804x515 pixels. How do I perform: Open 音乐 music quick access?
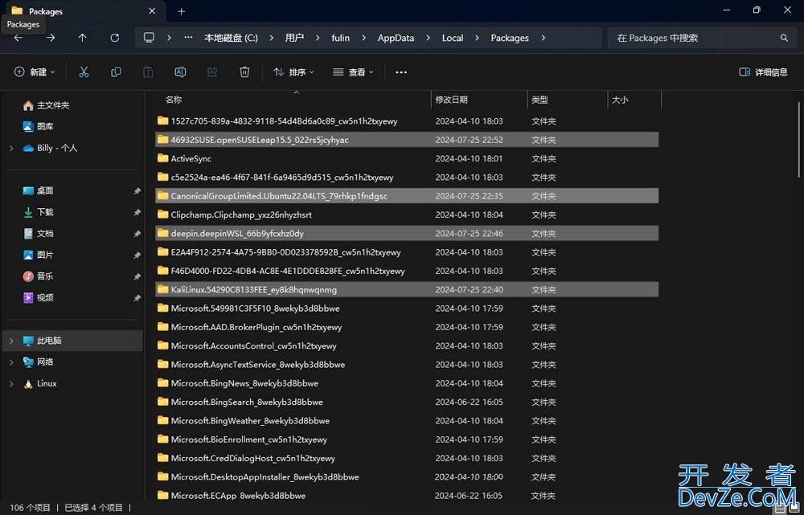coord(38,276)
